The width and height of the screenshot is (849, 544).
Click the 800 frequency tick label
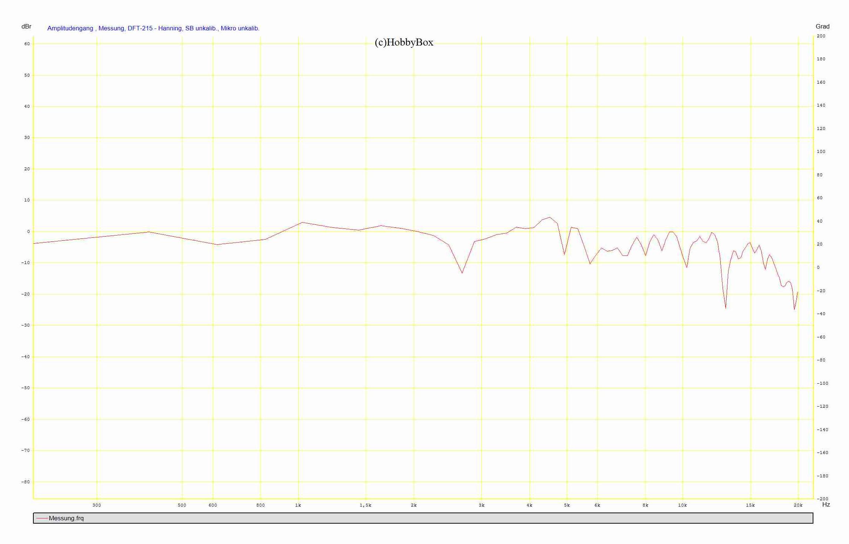[261, 505]
